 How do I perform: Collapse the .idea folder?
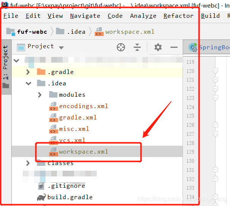point(28,83)
